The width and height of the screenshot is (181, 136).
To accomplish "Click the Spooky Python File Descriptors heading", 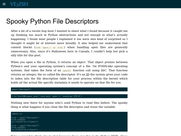I will 52,21.
